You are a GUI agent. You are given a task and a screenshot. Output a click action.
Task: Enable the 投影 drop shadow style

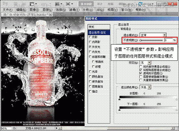point(90,37)
